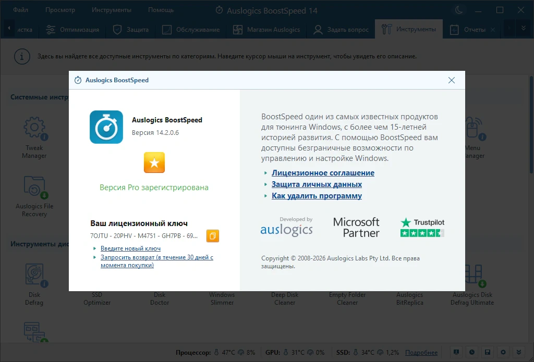Click the save disk icon in status bar

pos(488,352)
